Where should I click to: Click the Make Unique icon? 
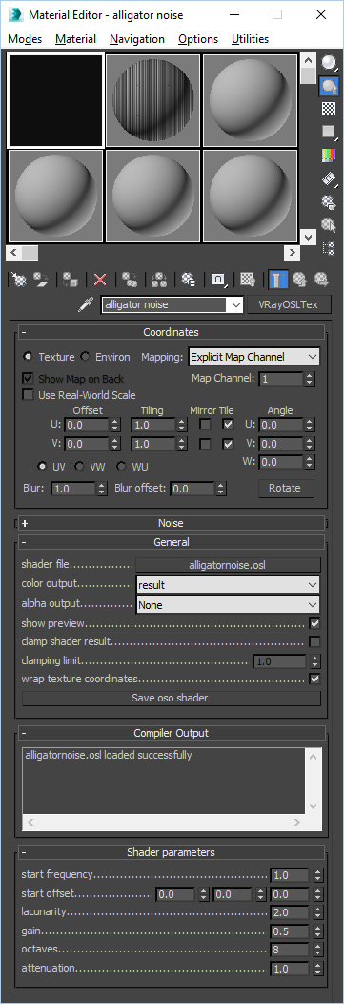pyautogui.click(x=159, y=280)
